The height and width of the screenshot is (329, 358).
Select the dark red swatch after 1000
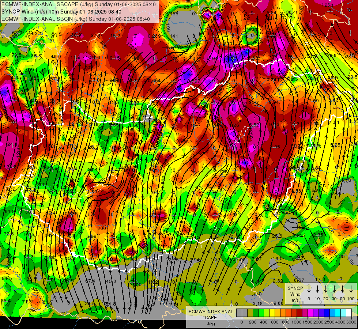point(299,313)
